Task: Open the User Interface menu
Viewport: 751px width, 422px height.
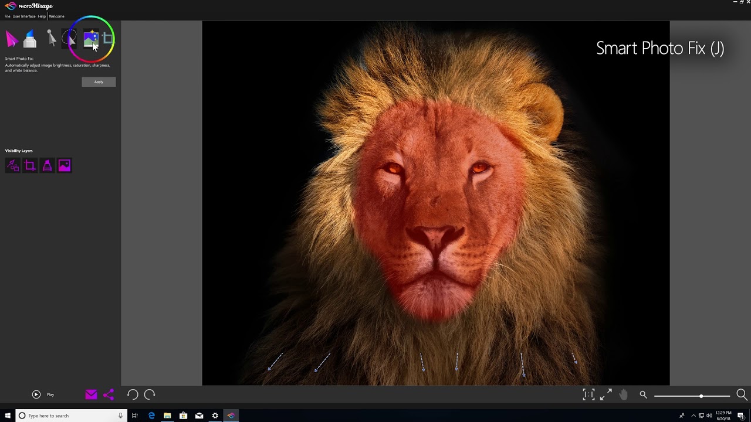Action: tap(24, 16)
